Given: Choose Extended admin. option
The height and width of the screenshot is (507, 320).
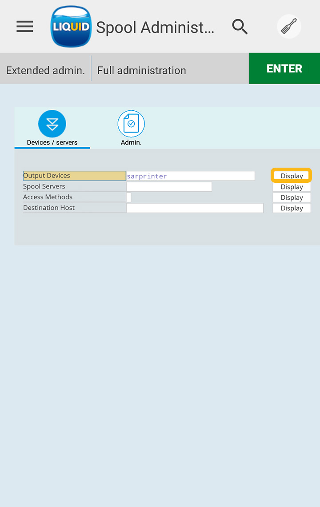Looking at the screenshot, I should pyautogui.click(x=45, y=70).
